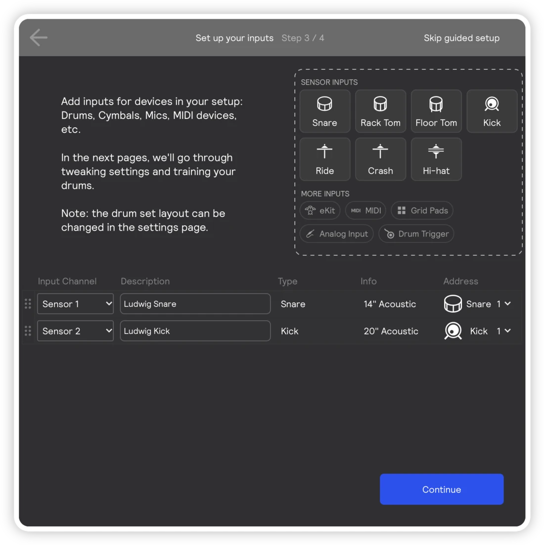Add a Snare sensor input

click(324, 111)
